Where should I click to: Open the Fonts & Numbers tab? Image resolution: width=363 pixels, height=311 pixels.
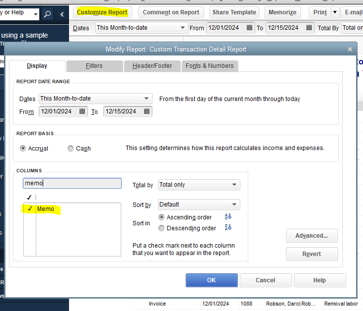[210, 66]
